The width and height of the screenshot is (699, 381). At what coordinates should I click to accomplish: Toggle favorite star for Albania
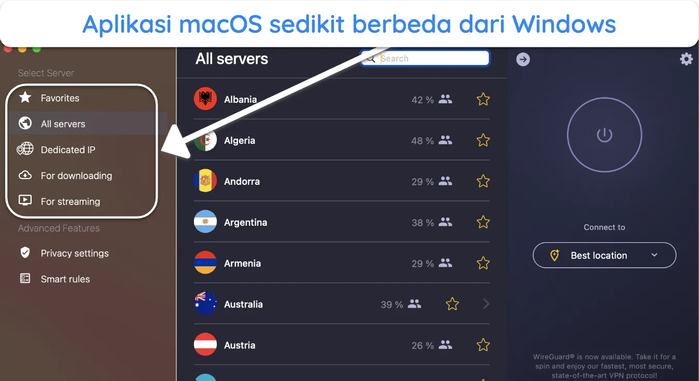click(483, 99)
